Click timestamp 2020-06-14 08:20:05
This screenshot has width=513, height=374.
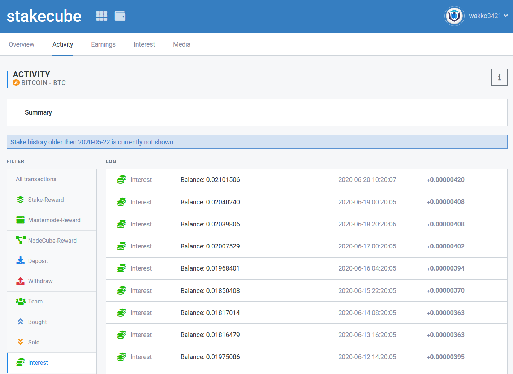click(x=367, y=313)
